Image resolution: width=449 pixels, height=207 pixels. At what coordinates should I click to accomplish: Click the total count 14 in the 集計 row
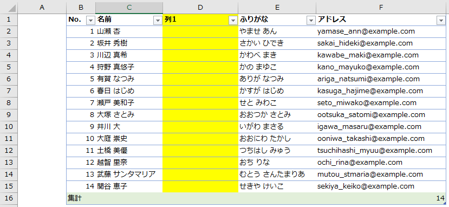(440, 198)
